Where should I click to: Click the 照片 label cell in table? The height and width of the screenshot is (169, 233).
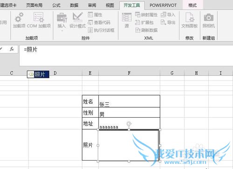(90, 145)
